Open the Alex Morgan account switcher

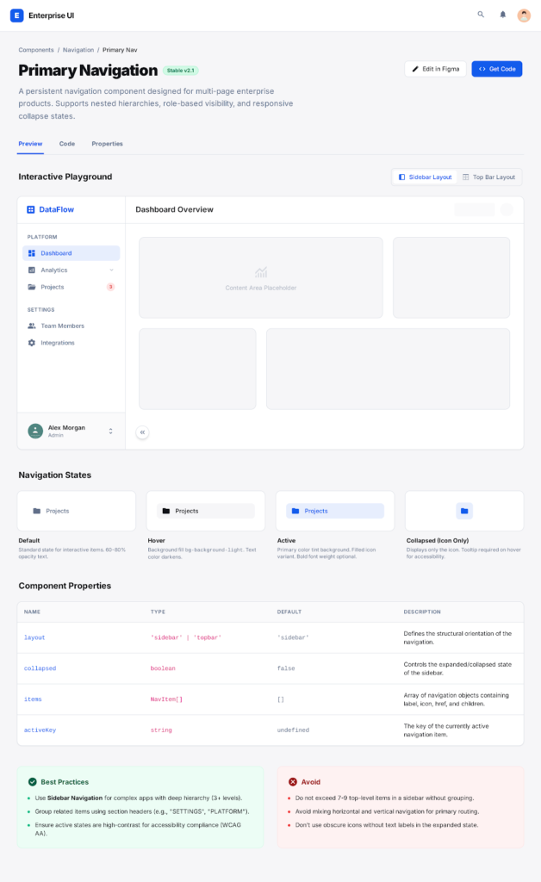110,431
